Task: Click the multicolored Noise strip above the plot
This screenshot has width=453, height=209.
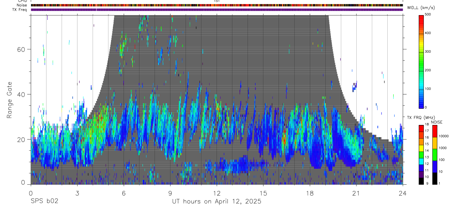Action: [x=217, y=6]
